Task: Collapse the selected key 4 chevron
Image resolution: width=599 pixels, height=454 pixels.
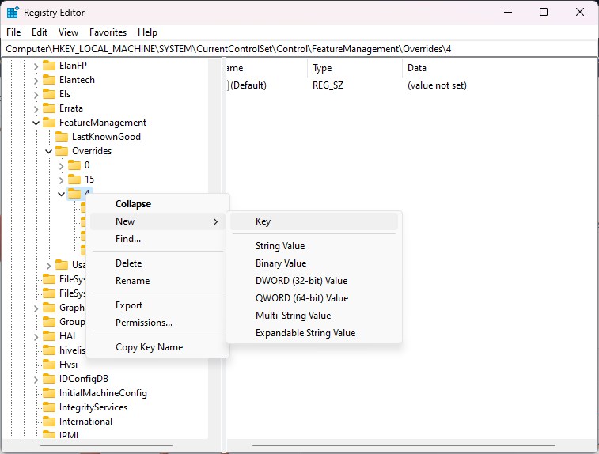Action: tap(61, 194)
